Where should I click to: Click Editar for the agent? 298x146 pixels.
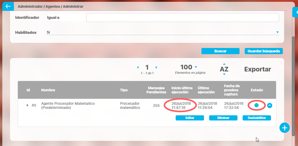[x=190, y=118]
